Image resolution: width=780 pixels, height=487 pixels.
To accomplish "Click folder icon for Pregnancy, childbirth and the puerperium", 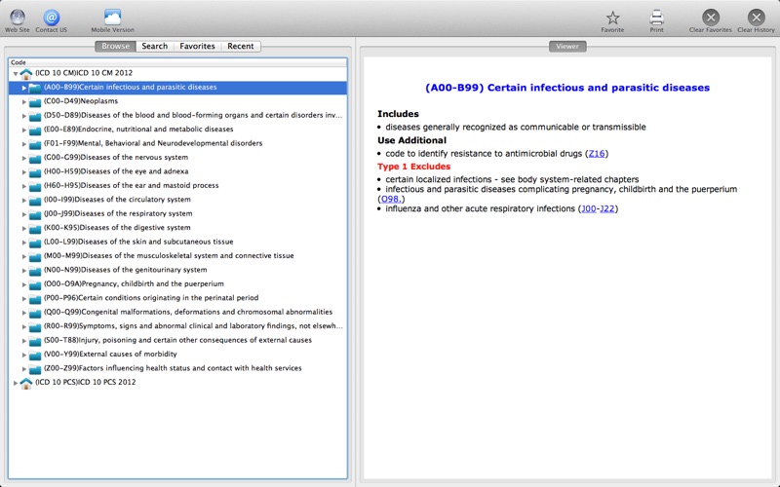I will click(x=35, y=284).
